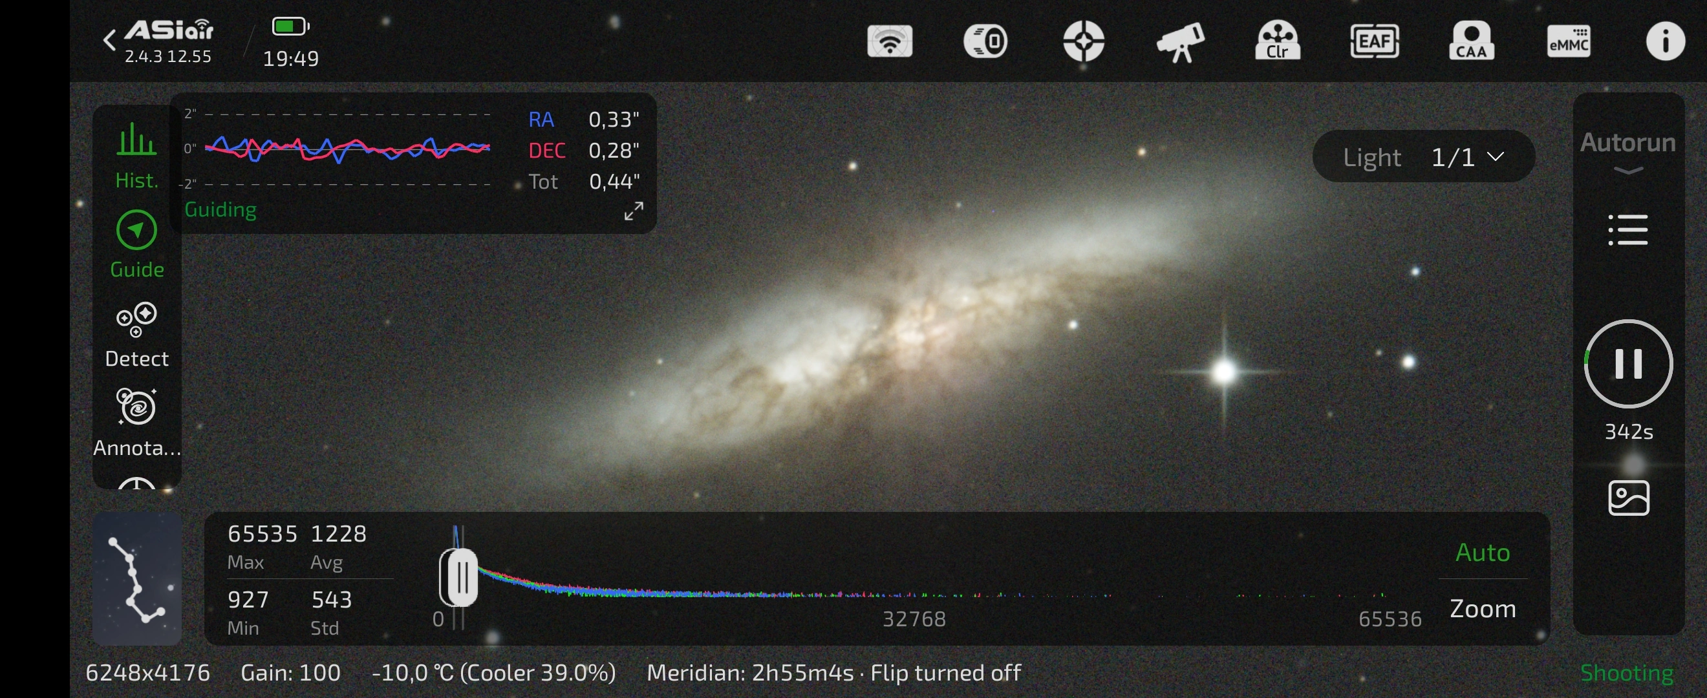Open the guide crosshair settings icon

coord(1084,41)
